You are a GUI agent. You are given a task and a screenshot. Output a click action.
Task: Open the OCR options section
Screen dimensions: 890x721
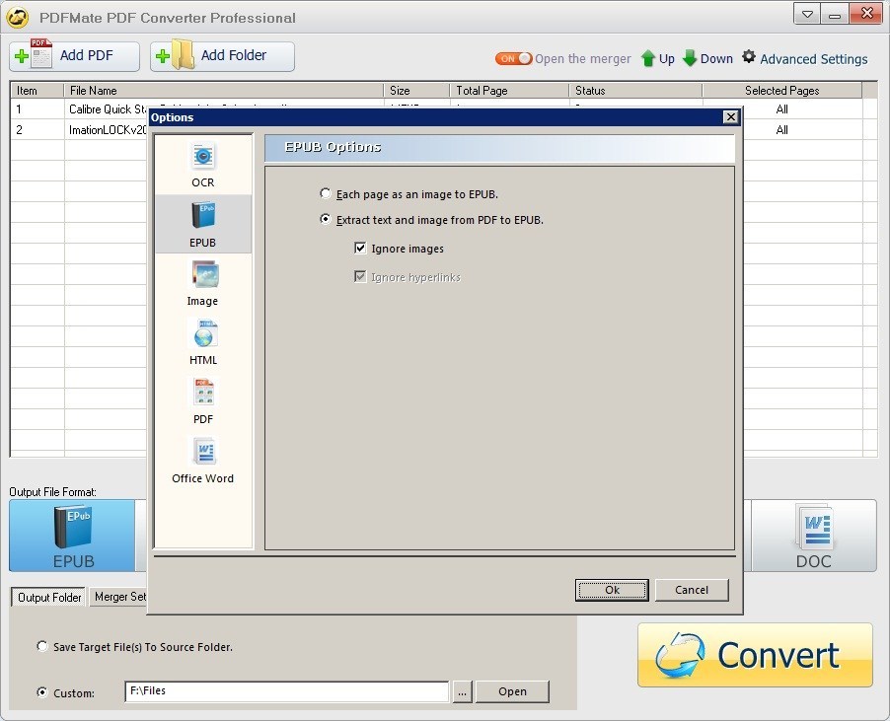[x=202, y=165]
